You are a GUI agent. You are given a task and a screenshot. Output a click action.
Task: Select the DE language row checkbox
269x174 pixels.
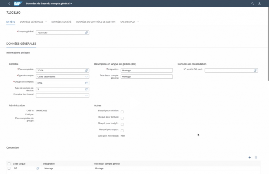point(9,168)
